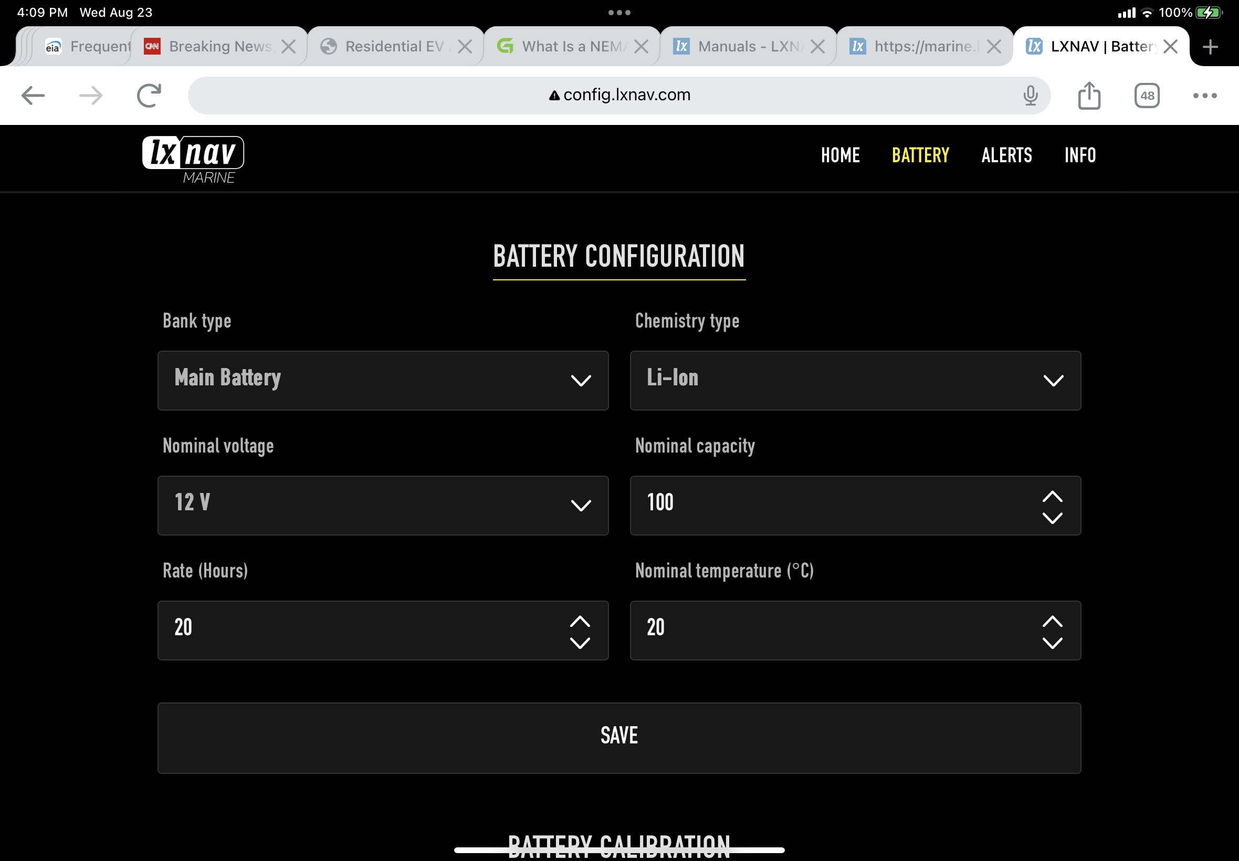Tap the Wi-Fi status icon
The image size is (1239, 861).
[x=1147, y=13]
